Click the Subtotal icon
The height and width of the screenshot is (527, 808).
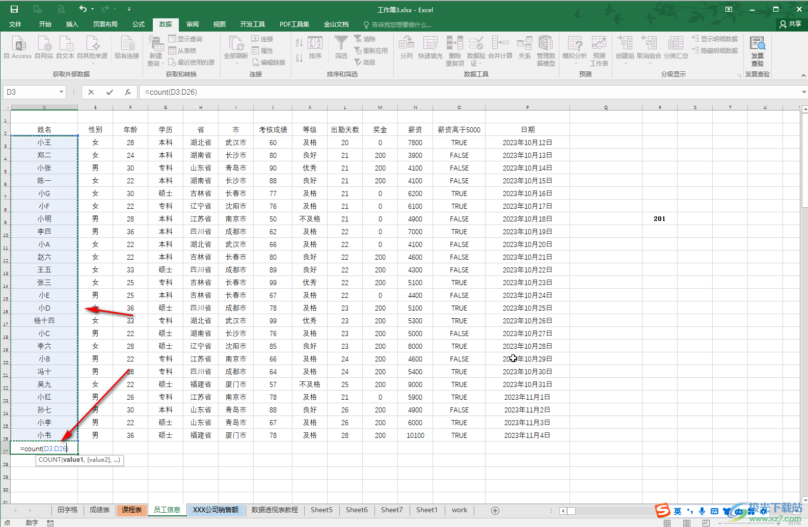(x=676, y=44)
